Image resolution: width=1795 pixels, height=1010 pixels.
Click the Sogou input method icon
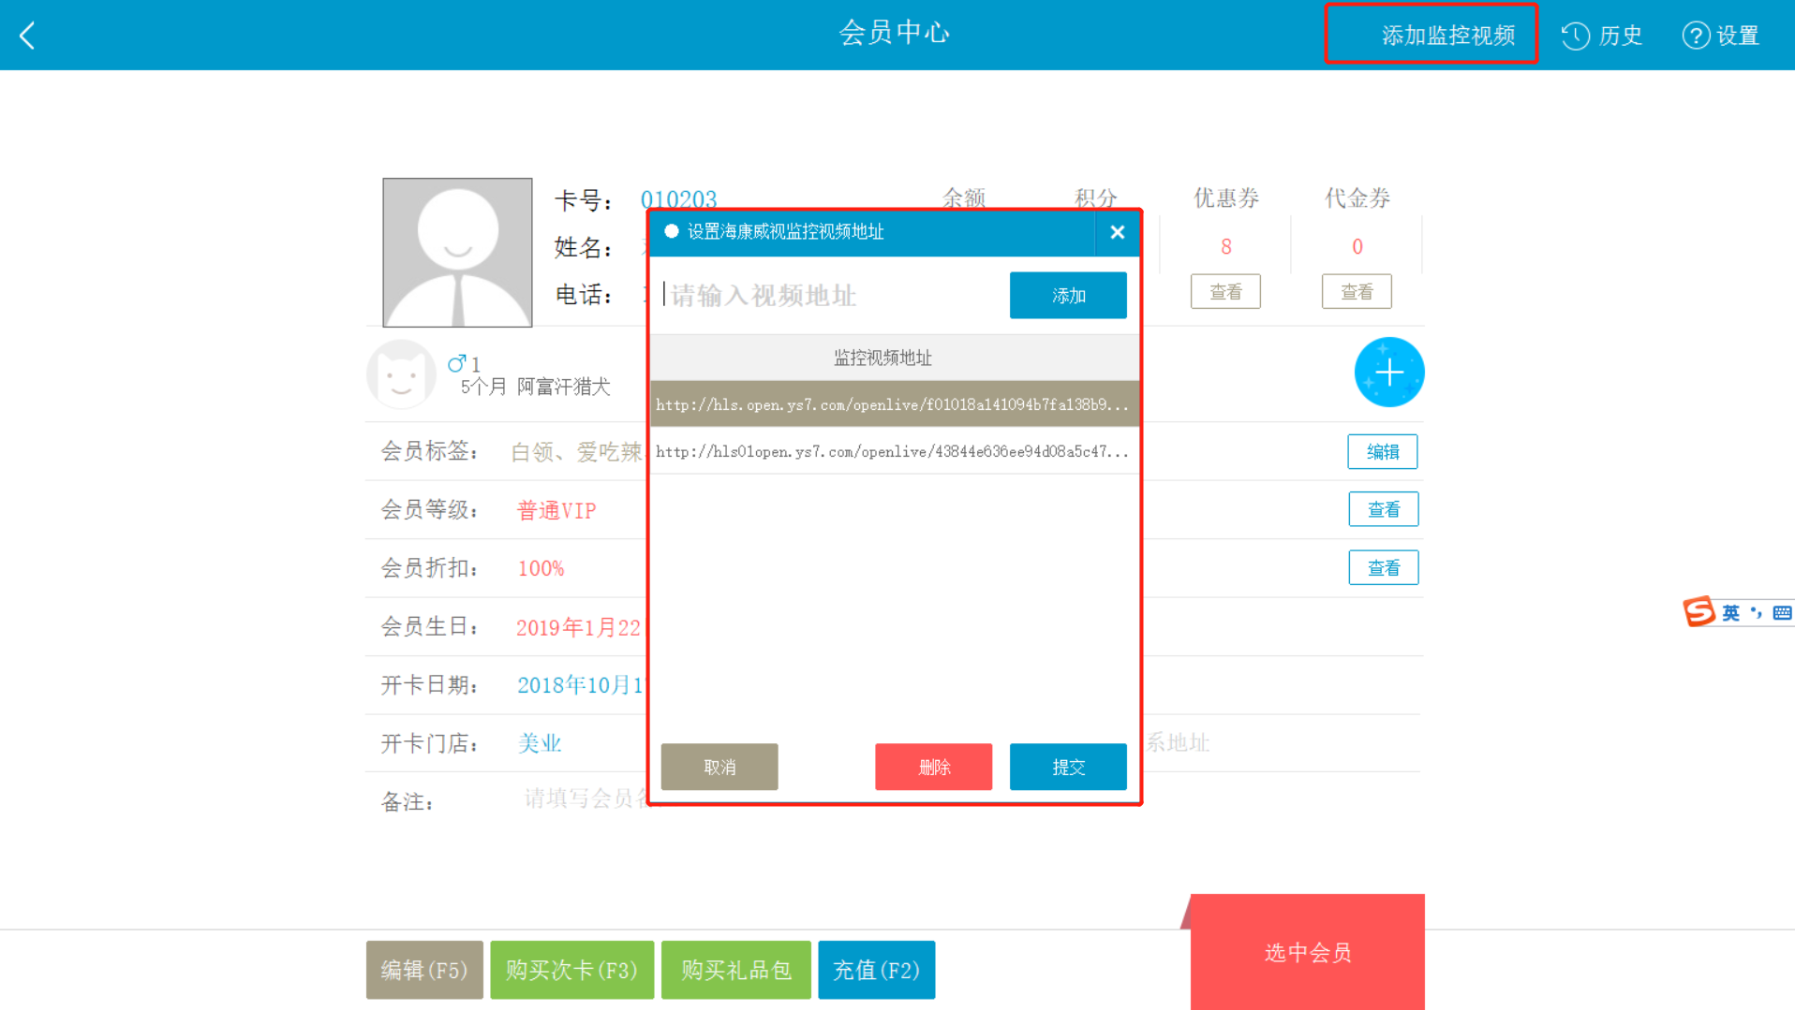1699,612
